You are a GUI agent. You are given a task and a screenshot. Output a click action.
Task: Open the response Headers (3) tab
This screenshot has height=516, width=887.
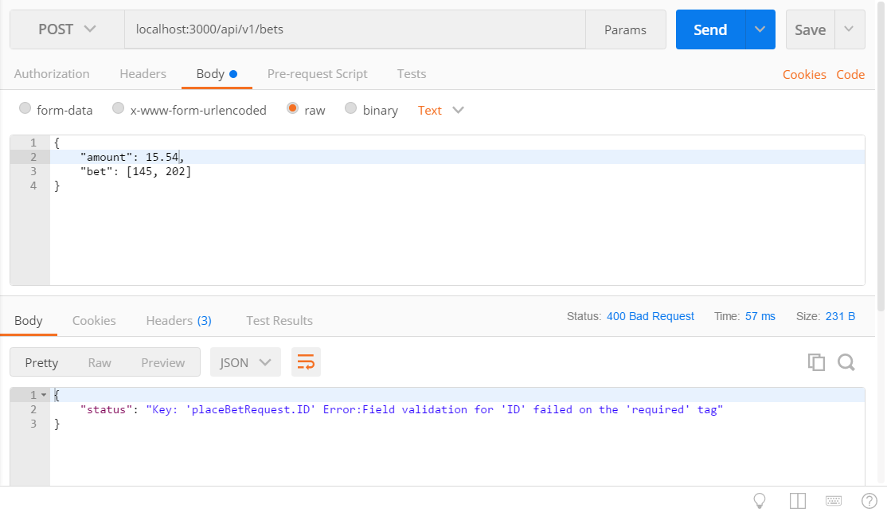[179, 321]
